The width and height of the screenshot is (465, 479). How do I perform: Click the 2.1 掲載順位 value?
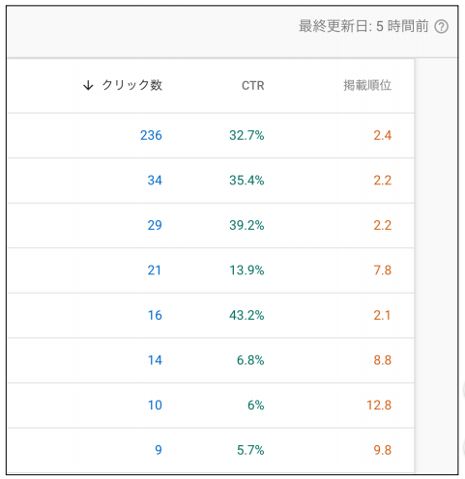click(x=382, y=316)
